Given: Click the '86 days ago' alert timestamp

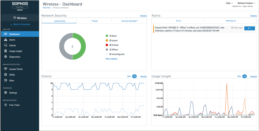Looking at the screenshot, I should coord(237,28).
